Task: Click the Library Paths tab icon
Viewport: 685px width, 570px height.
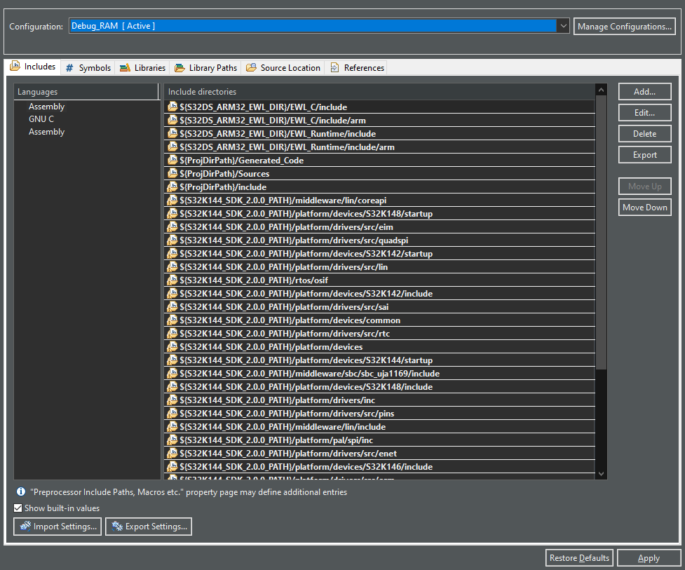Action: pyautogui.click(x=181, y=67)
